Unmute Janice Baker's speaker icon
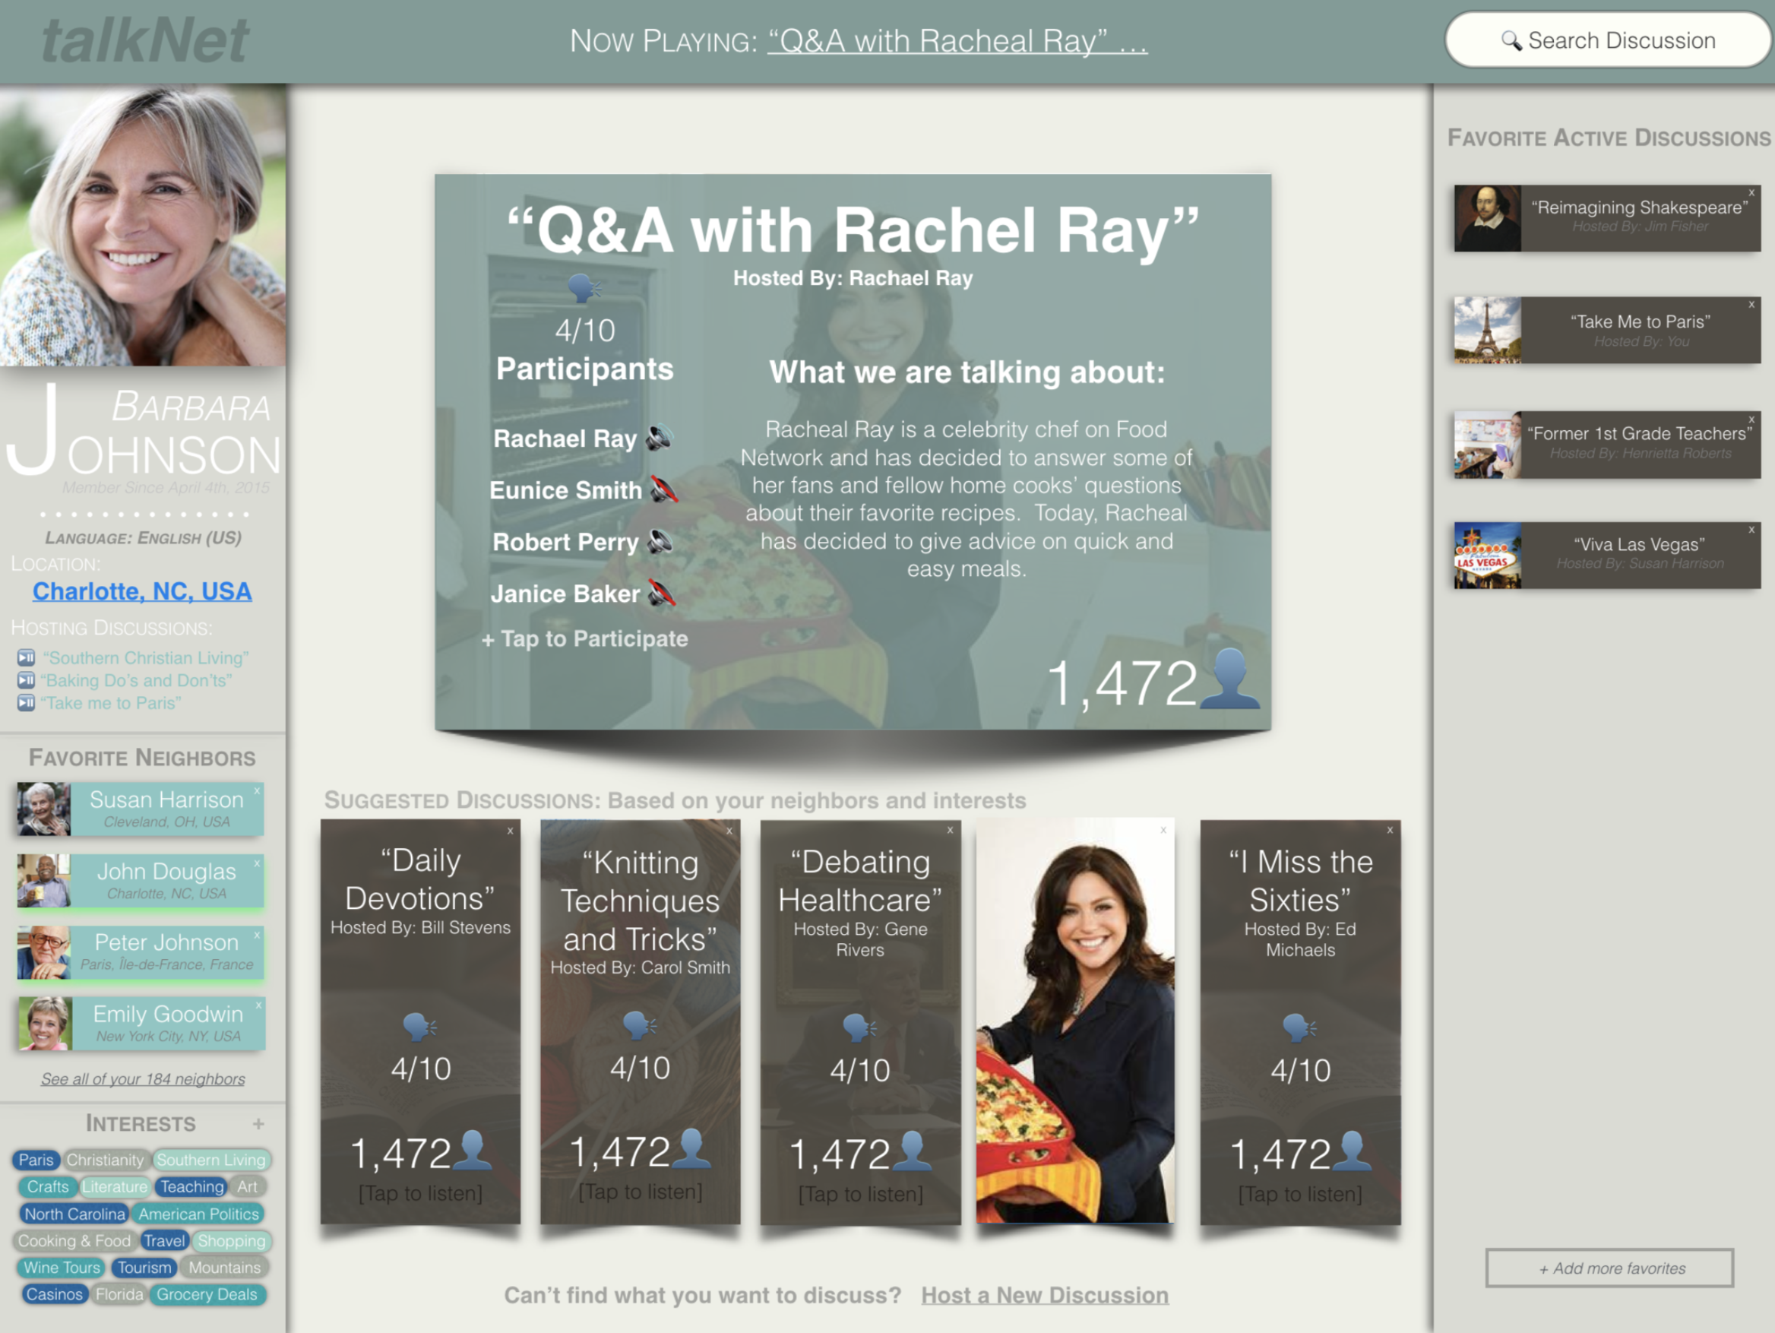 661,594
